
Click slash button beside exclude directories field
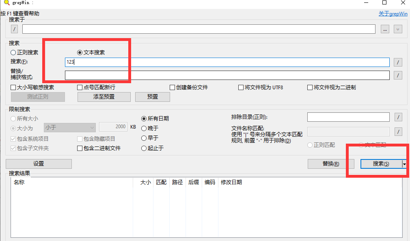point(399,117)
